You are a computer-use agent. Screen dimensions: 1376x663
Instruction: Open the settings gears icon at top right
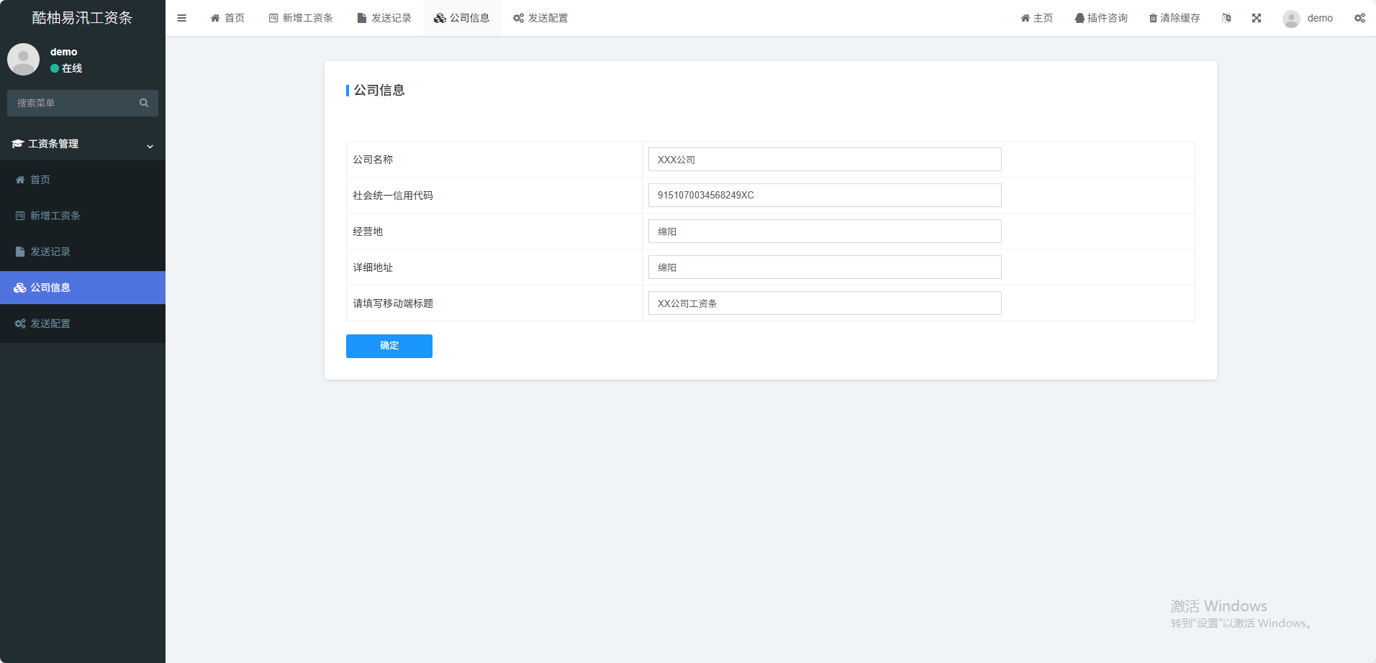[x=1359, y=18]
